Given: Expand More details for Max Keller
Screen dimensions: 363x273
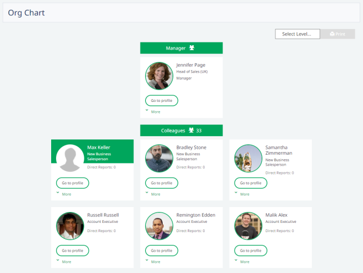Looking at the screenshot, I should tap(66, 194).
